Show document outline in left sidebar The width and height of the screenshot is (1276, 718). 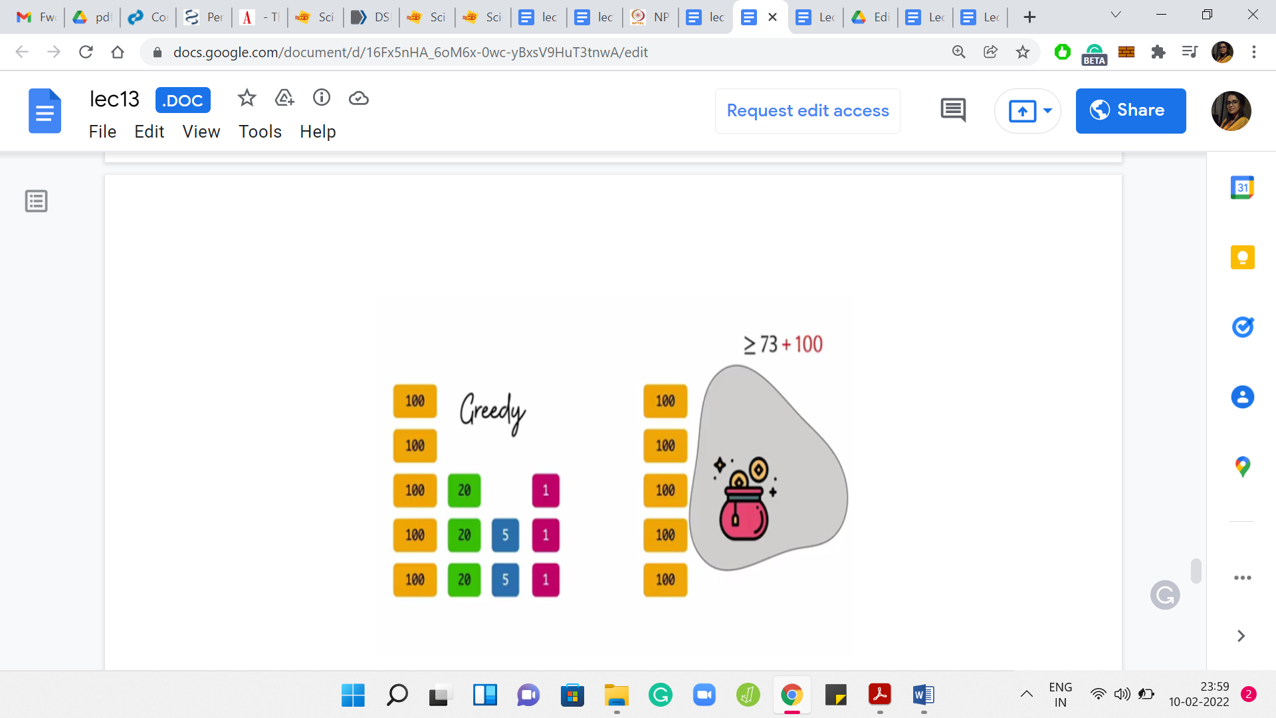[37, 201]
